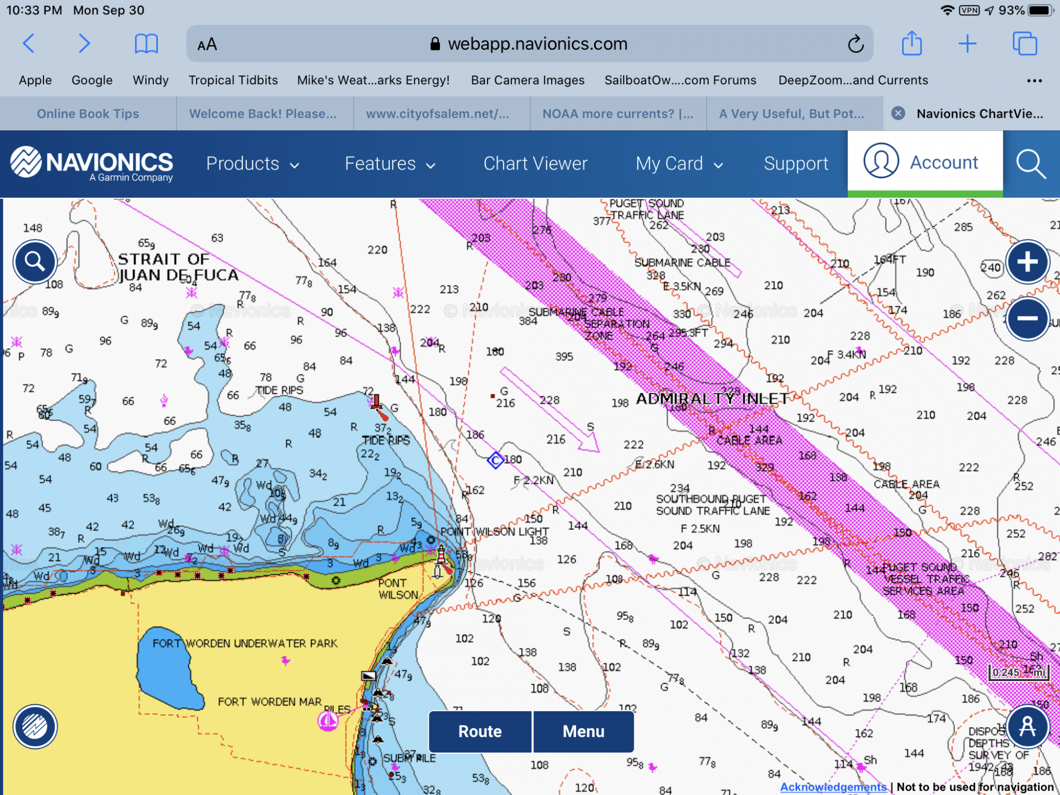Expand the Features dropdown menu
Screen dimensions: 1060x795
pyautogui.click(x=390, y=164)
